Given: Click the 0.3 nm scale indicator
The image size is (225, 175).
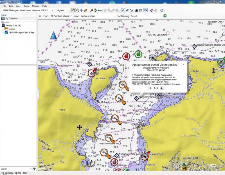Looking at the screenshot, I should point(212,166).
